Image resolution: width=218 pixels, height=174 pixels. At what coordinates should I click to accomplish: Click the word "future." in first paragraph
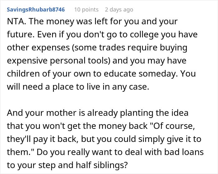(x=21, y=34)
